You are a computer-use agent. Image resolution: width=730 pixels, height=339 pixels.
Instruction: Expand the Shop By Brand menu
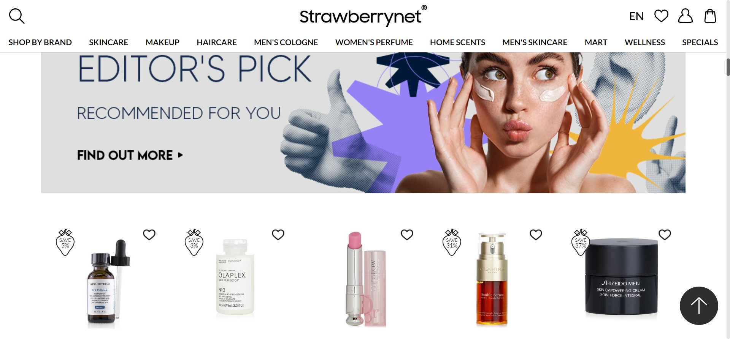tap(40, 42)
